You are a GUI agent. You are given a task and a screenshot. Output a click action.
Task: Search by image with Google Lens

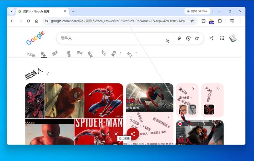(x=188, y=38)
